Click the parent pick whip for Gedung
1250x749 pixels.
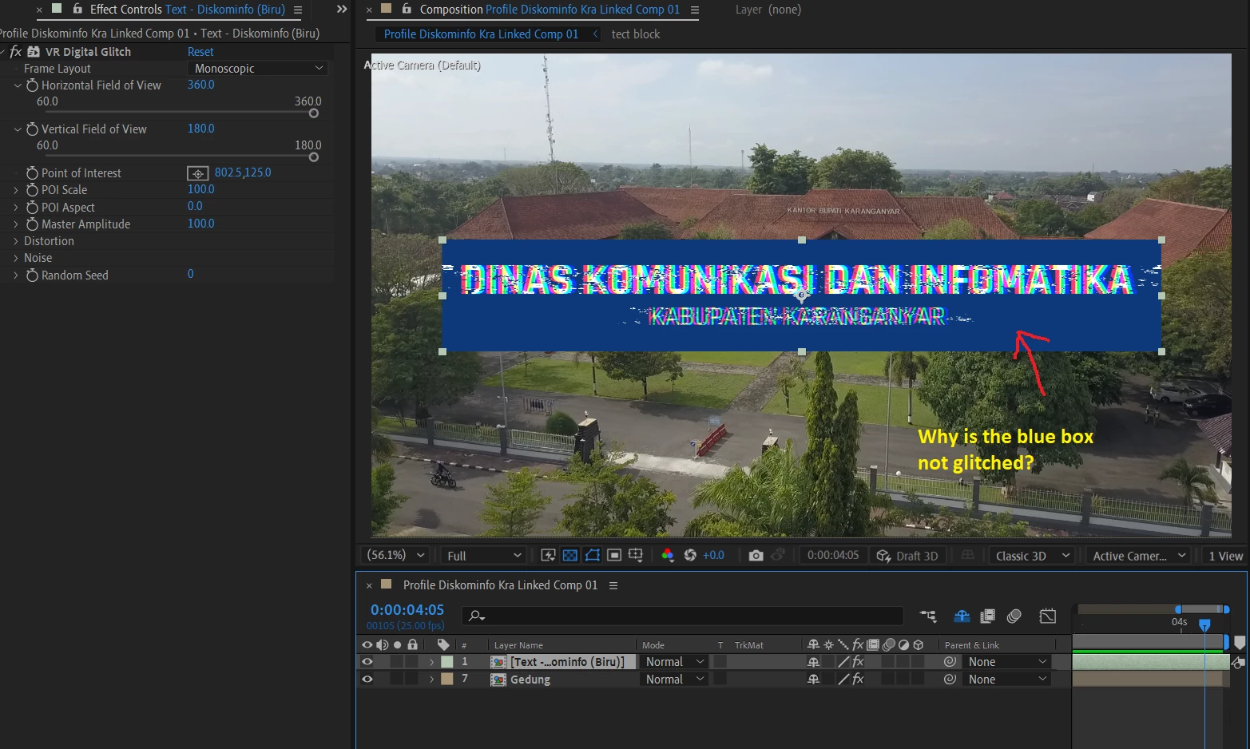click(x=950, y=680)
